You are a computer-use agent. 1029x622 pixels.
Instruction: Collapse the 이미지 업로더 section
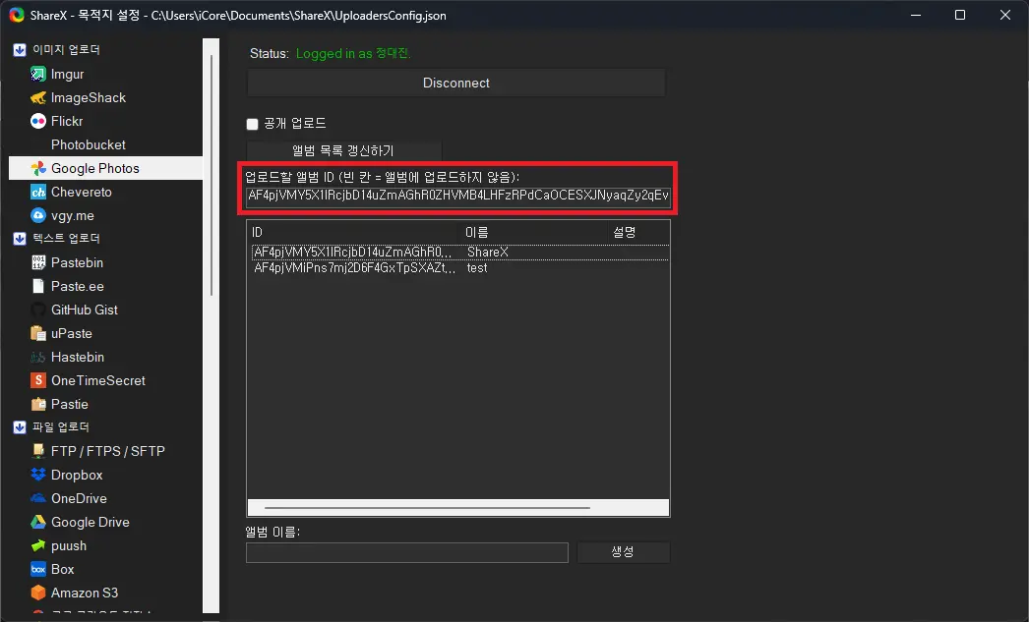point(18,49)
